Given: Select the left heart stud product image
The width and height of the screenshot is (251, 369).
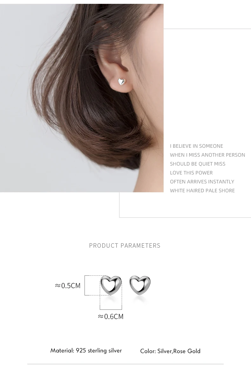Looking at the screenshot, I should [x=111, y=285].
